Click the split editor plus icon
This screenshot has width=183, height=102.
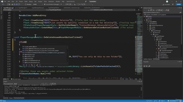coord(139,10)
